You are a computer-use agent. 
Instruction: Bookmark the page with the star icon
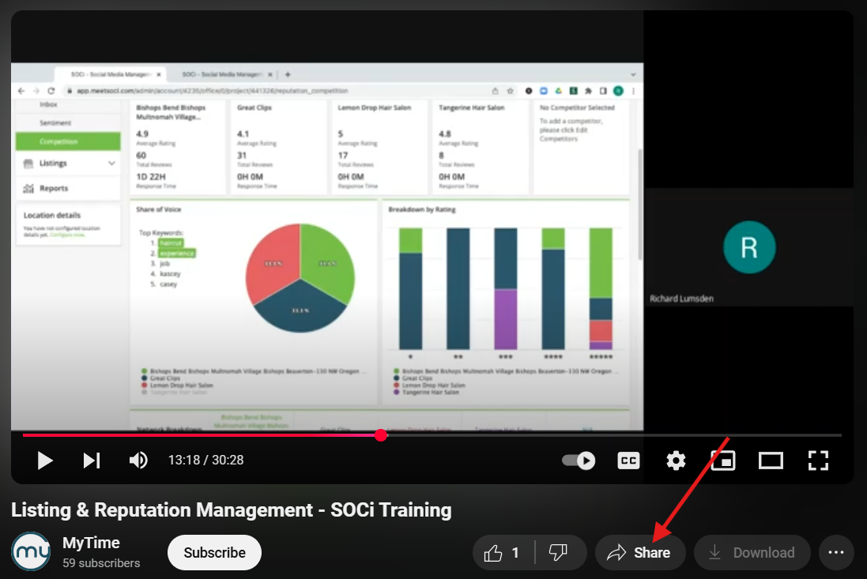[510, 91]
